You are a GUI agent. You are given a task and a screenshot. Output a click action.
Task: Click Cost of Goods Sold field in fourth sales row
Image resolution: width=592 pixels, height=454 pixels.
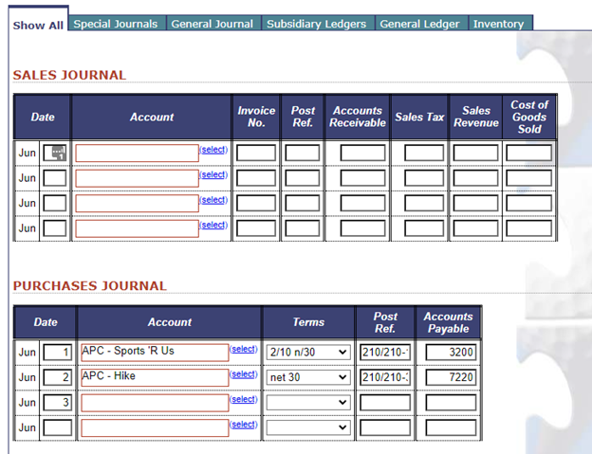[528, 228]
